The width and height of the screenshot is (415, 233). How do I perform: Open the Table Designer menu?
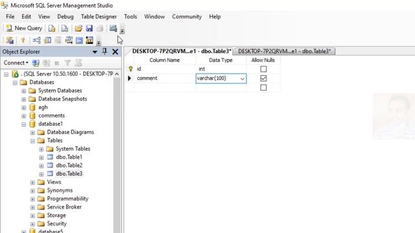click(x=99, y=17)
